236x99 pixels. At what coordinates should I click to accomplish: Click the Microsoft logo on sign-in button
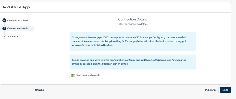click(x=73, y=75)
